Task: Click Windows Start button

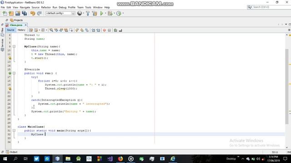Action: 5,159
